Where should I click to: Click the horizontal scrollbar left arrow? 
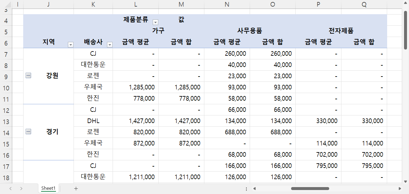tap(254, 188)
